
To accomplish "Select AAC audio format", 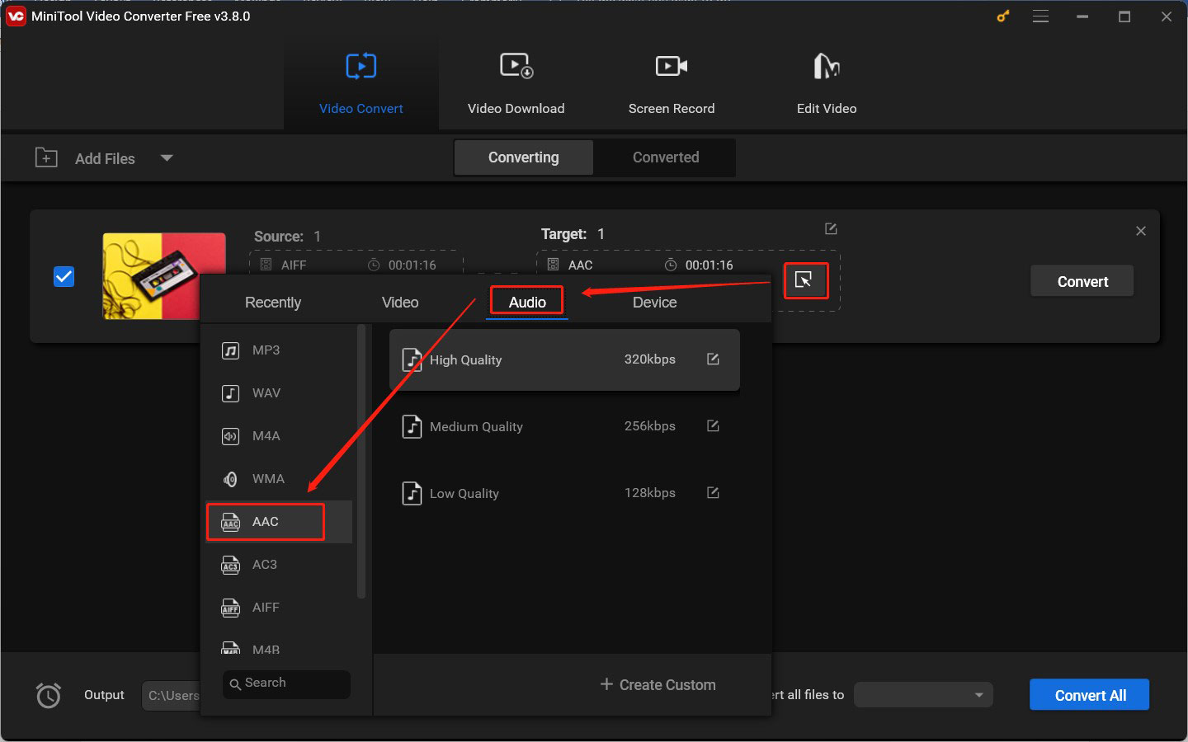I will coord(279,522).
